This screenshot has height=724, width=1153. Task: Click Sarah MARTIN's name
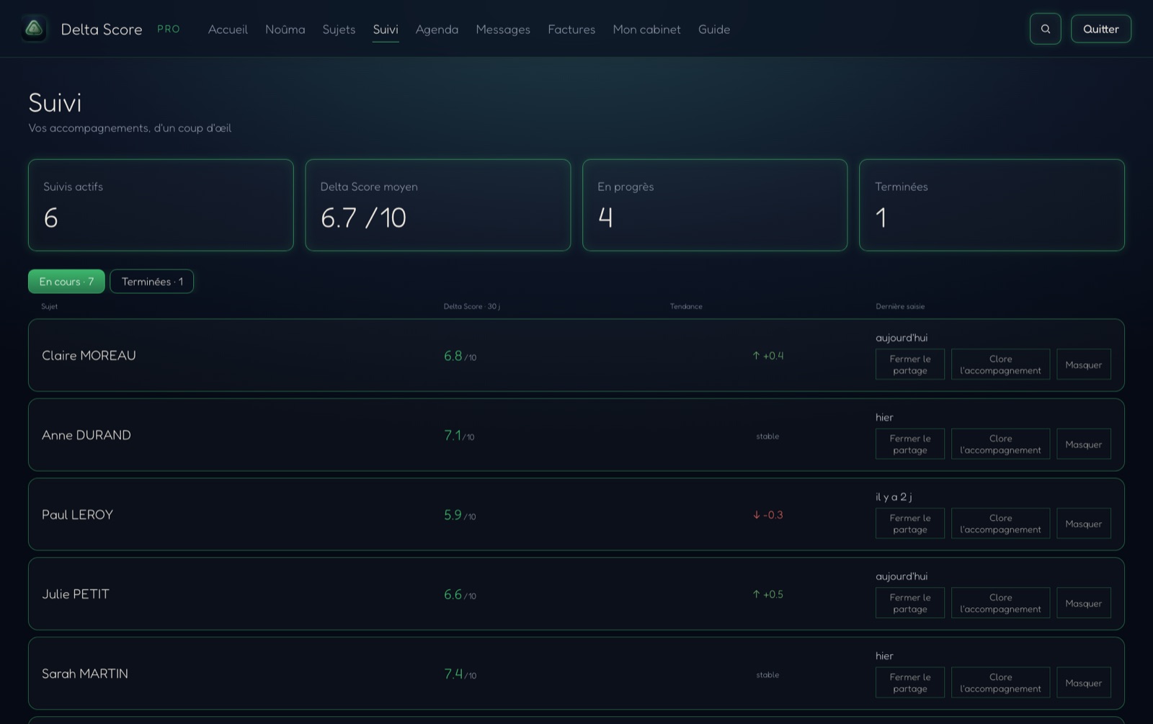pos(85,674)
